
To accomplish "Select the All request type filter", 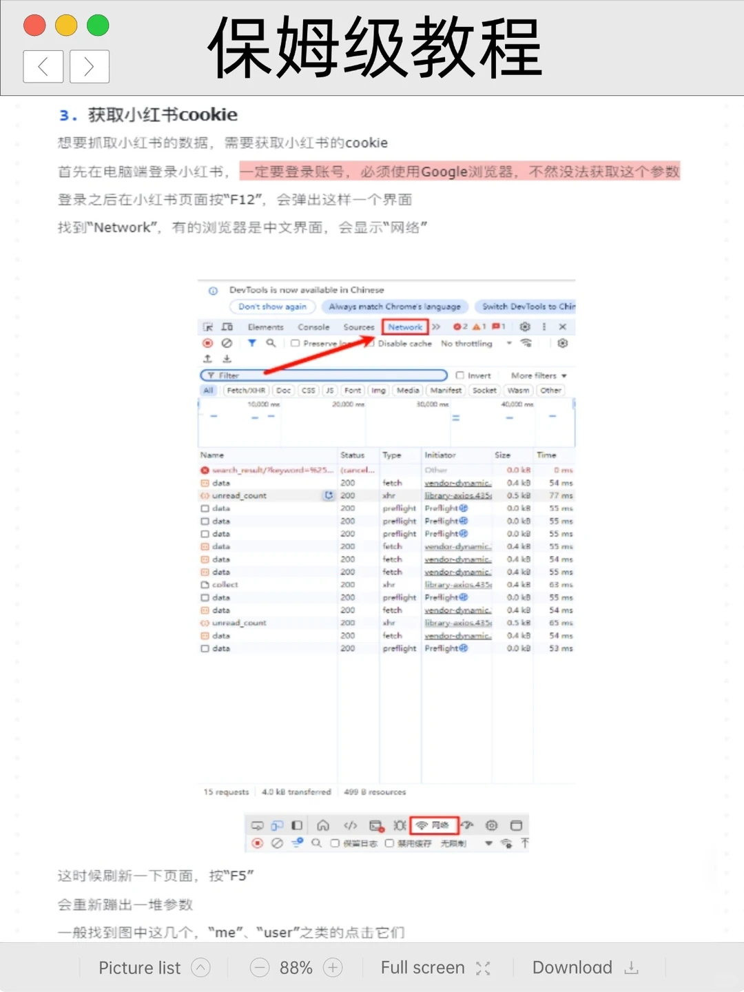I will coord(208,391).
